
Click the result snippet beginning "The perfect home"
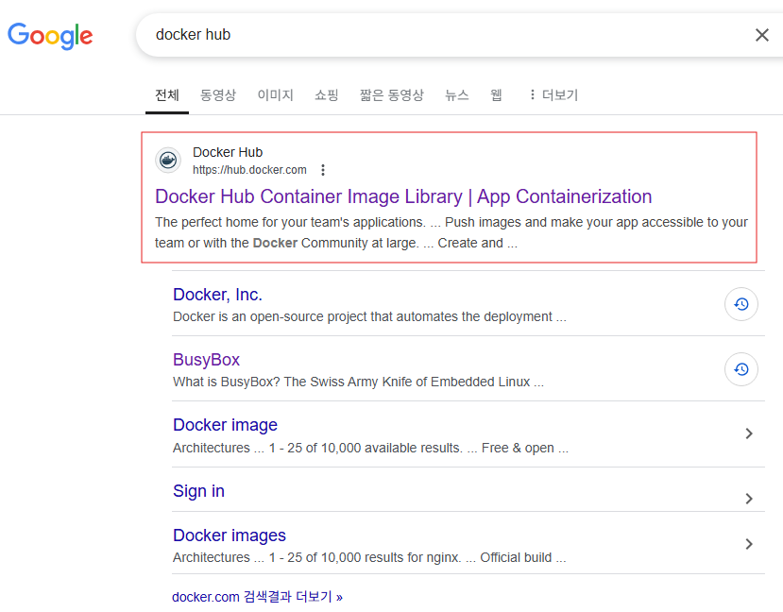pyautogui.click(x=451, y=232)
